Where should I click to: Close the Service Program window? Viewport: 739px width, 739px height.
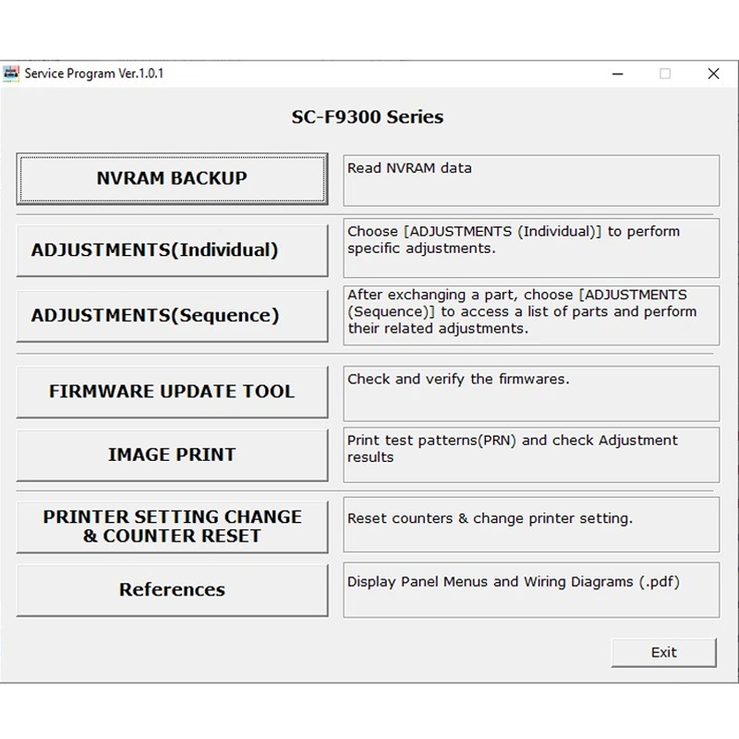[x=713, y=74]
